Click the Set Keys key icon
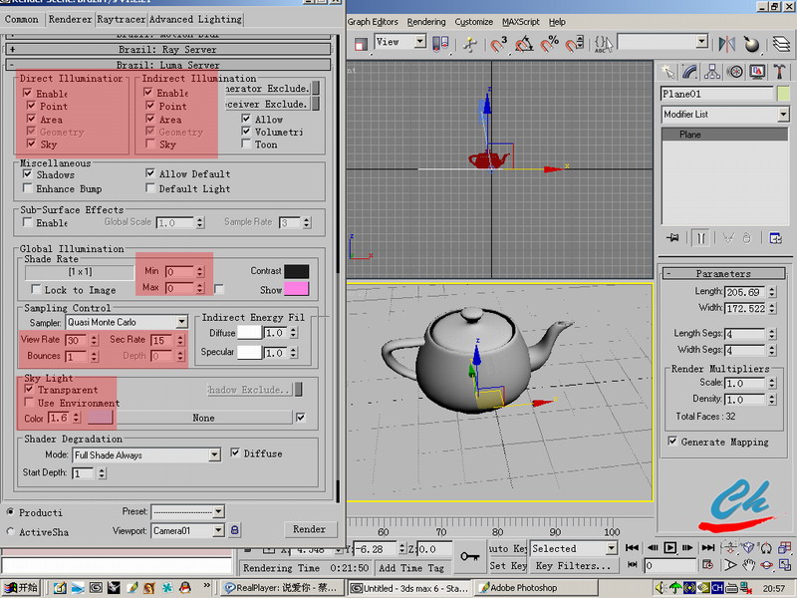 469,557
